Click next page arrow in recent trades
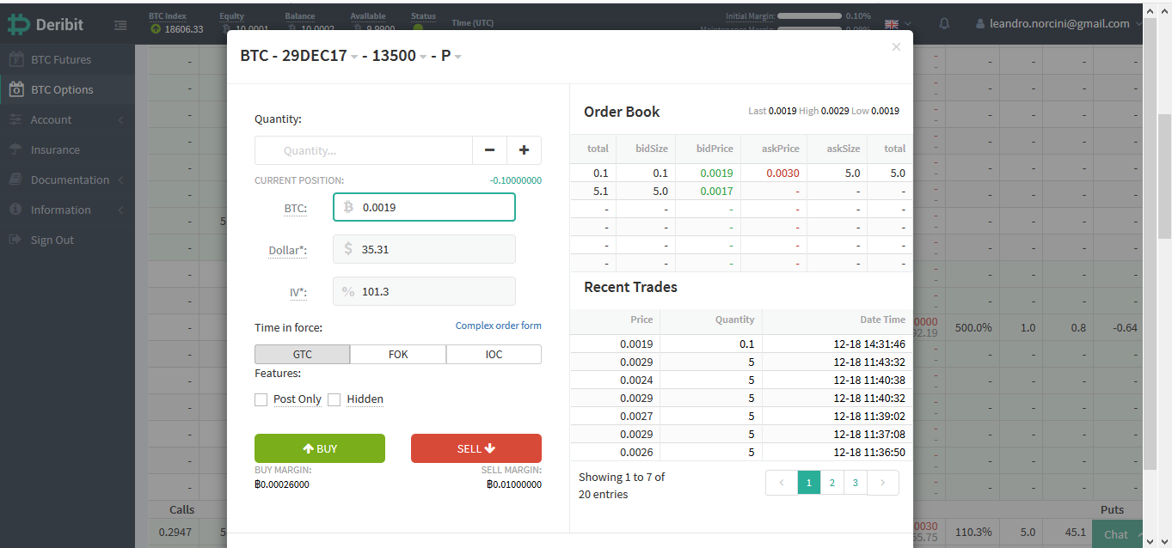This screenshot has width=1172, height=548. click(882, 483)
